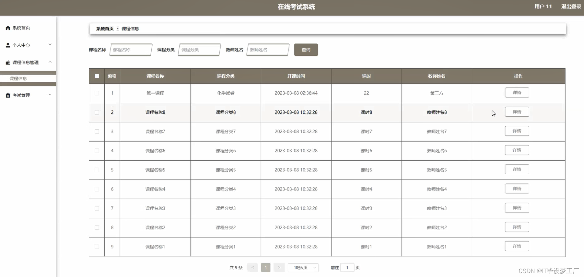Click 退出登录 to log out

[571, 6]
